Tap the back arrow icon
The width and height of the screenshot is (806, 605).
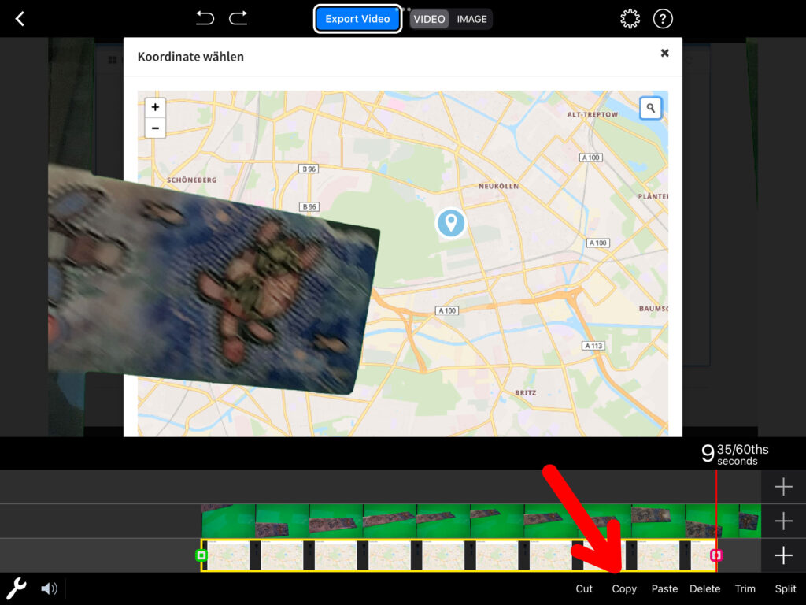[20, 19]
